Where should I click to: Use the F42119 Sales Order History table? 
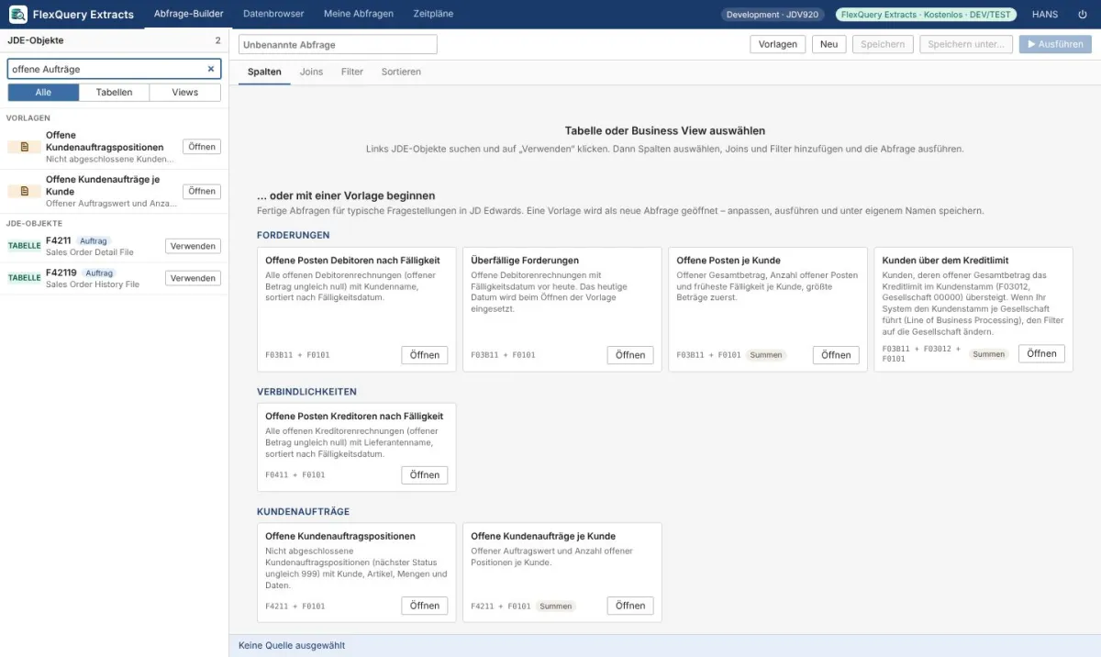[x=193, y=278]
